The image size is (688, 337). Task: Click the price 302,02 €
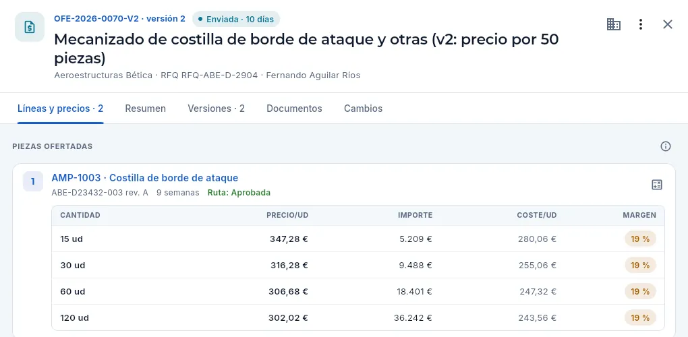pyautogui.click(x=288, y=318)
